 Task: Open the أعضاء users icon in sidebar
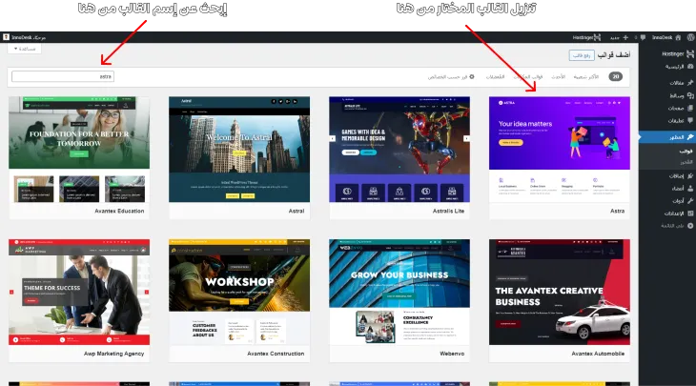(x=690, y=188)
